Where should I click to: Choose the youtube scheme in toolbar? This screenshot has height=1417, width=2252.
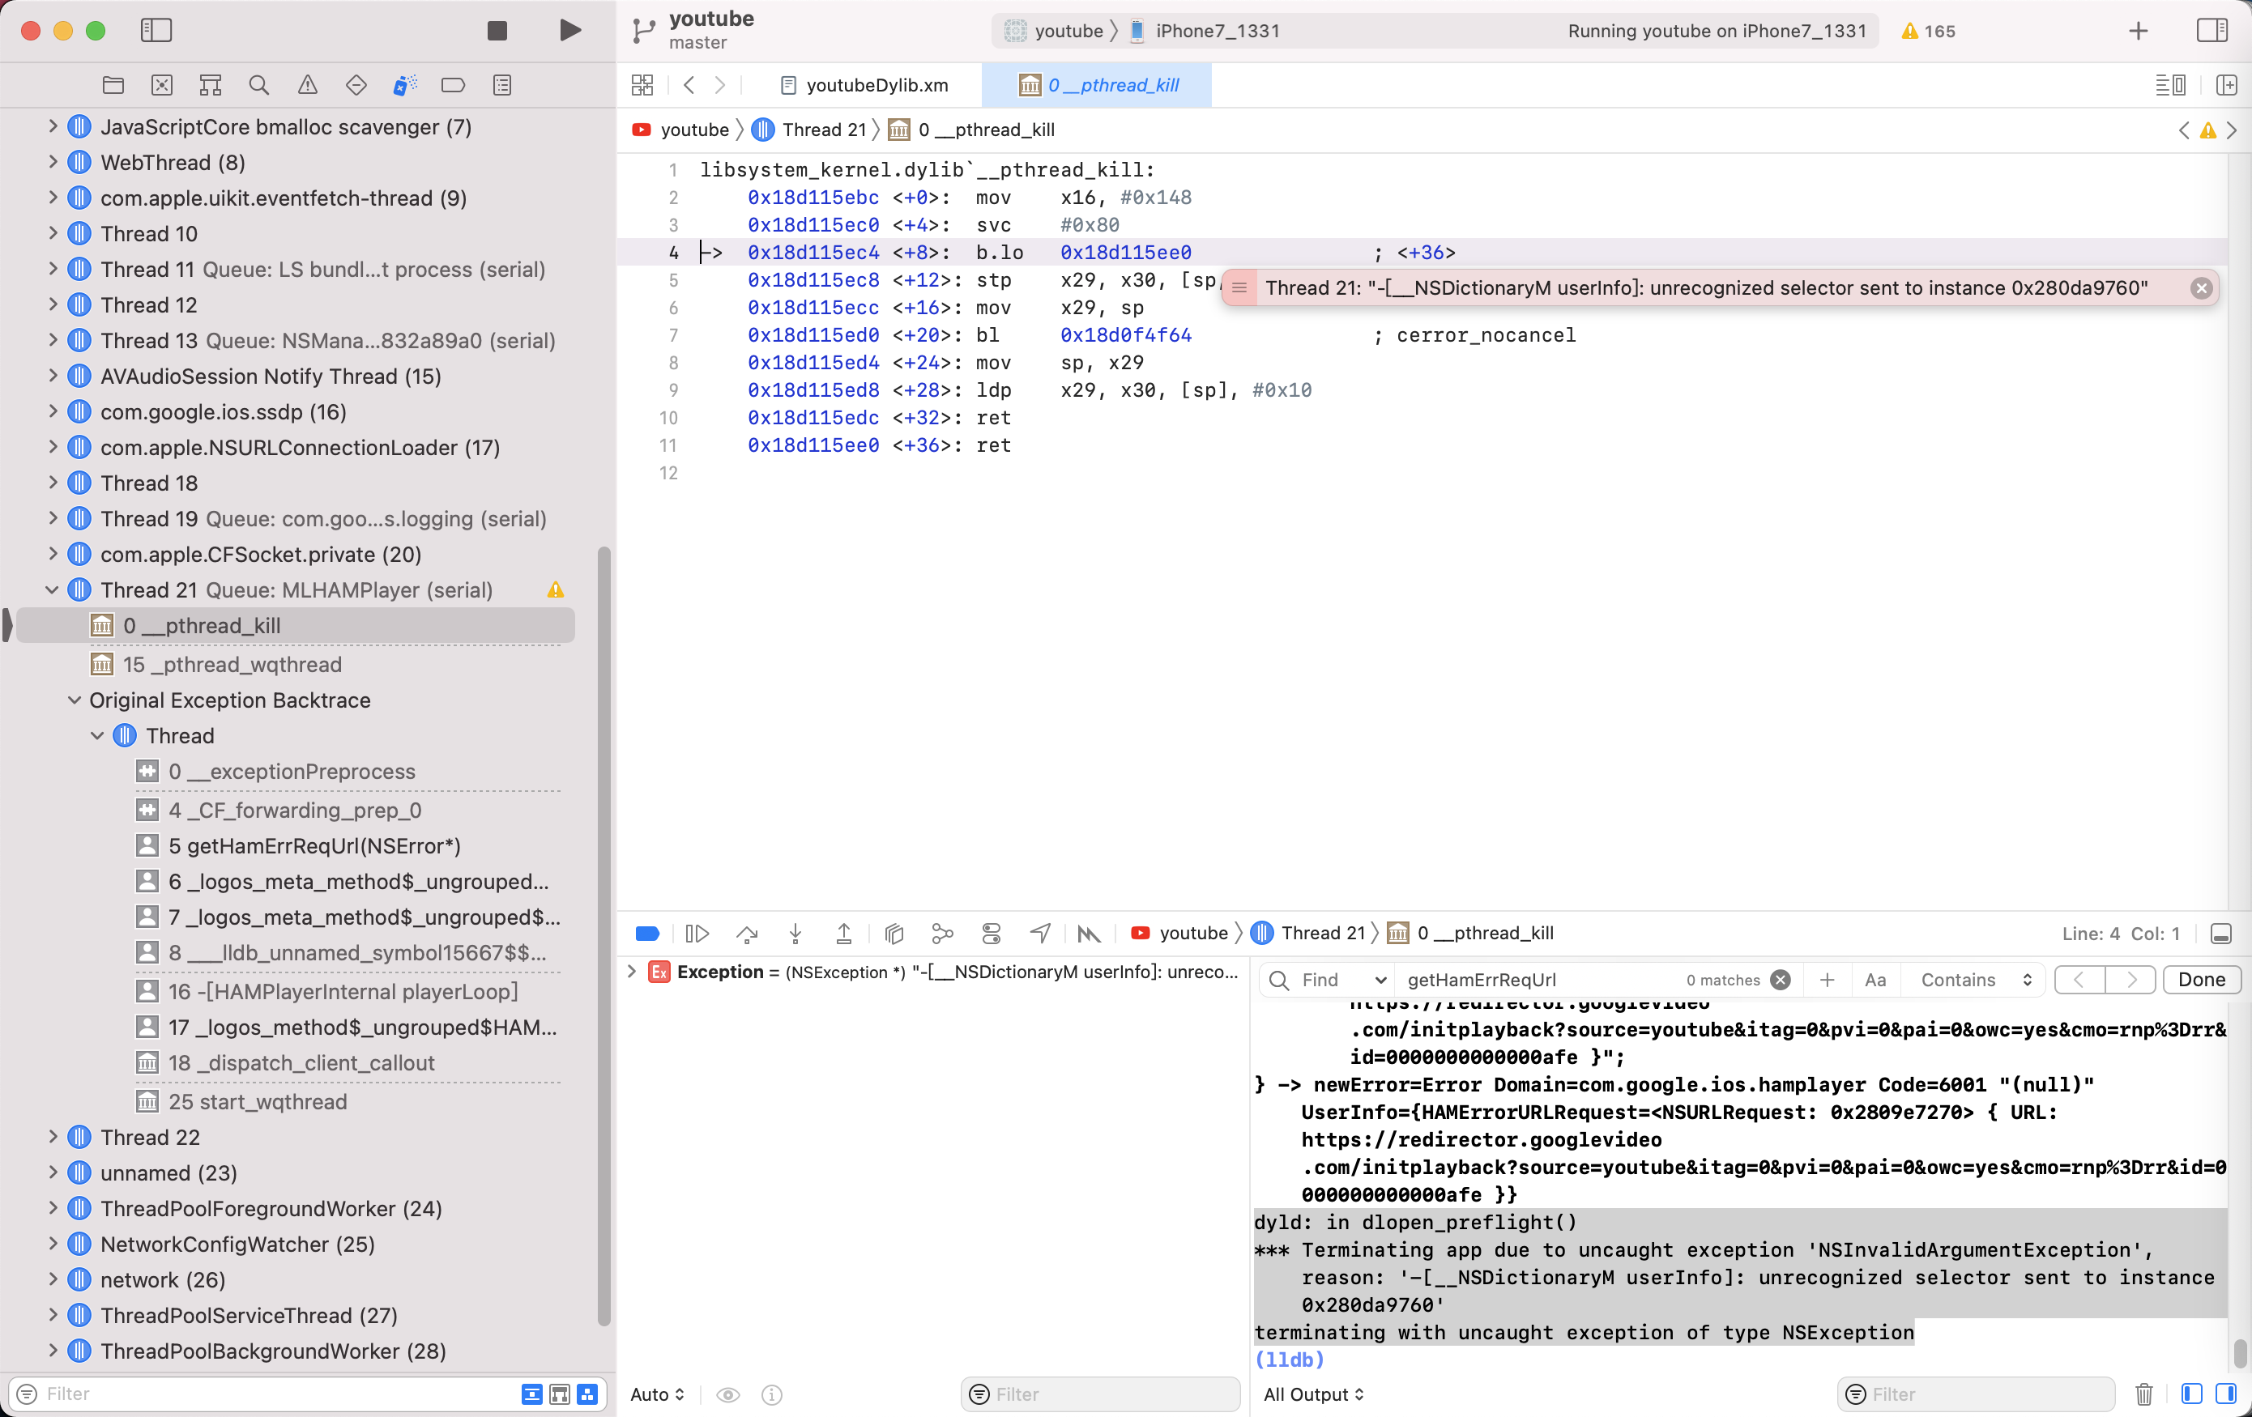[x=1054, y=31]
